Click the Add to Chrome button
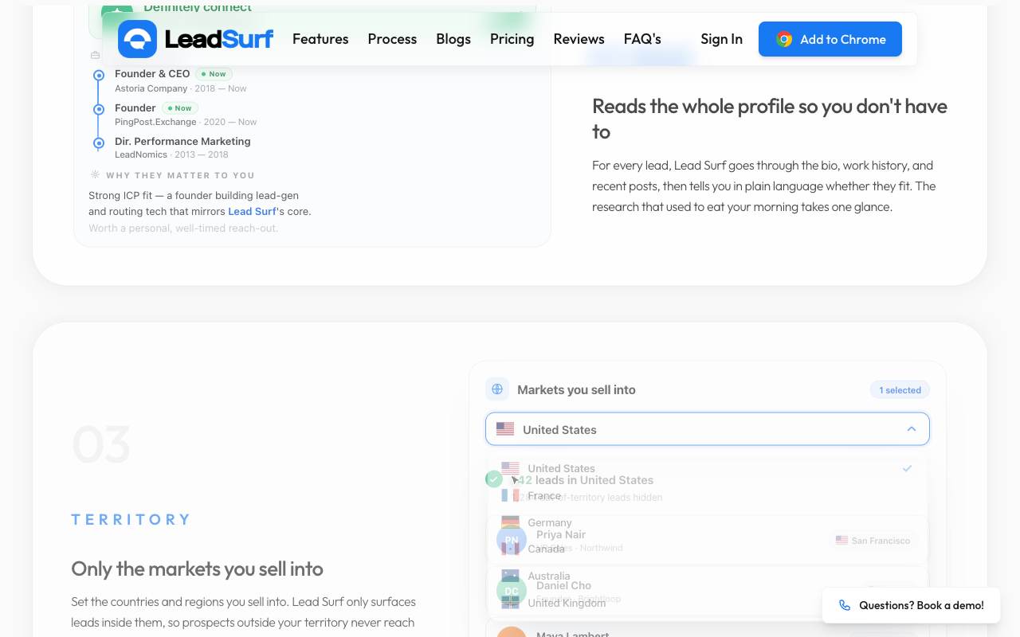Image resolution: width=1020 pixels, height=637 pixels. (830, 39)
